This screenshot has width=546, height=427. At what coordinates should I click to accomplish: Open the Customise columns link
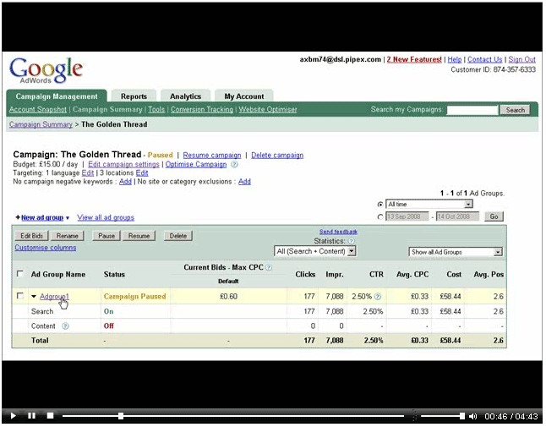point(46,248)
